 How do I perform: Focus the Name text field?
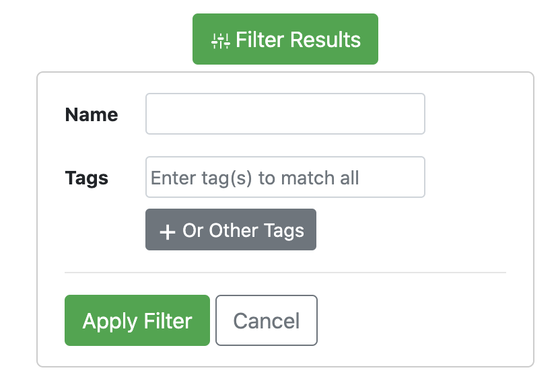(x=285, y=114)
